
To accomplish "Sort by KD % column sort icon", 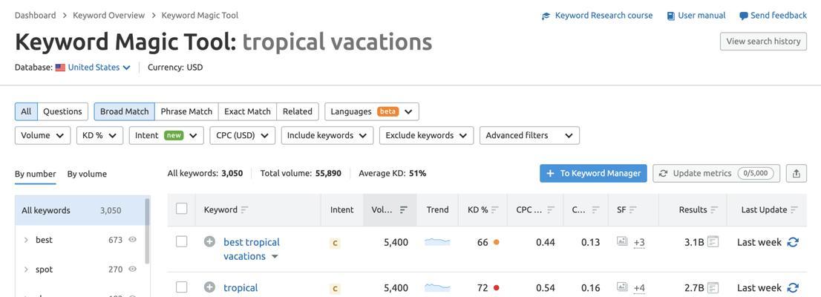I will coord(495,209).
